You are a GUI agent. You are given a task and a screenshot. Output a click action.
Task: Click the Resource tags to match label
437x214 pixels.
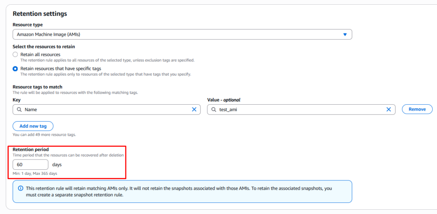click(x=38, y=87)
